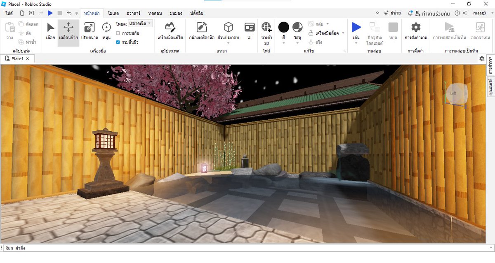This screenshot has width=495, height=263.
Task: Switch to the หน้าหลัก (Home) tab
Action: coord(91,13)
